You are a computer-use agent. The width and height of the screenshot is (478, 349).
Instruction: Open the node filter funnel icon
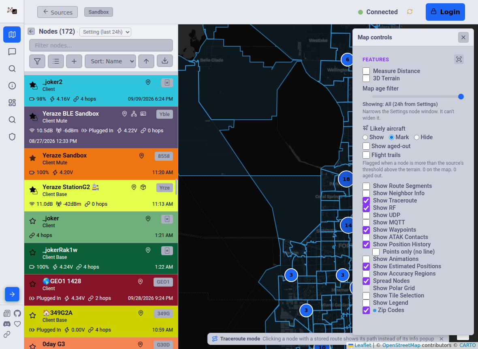37,61
